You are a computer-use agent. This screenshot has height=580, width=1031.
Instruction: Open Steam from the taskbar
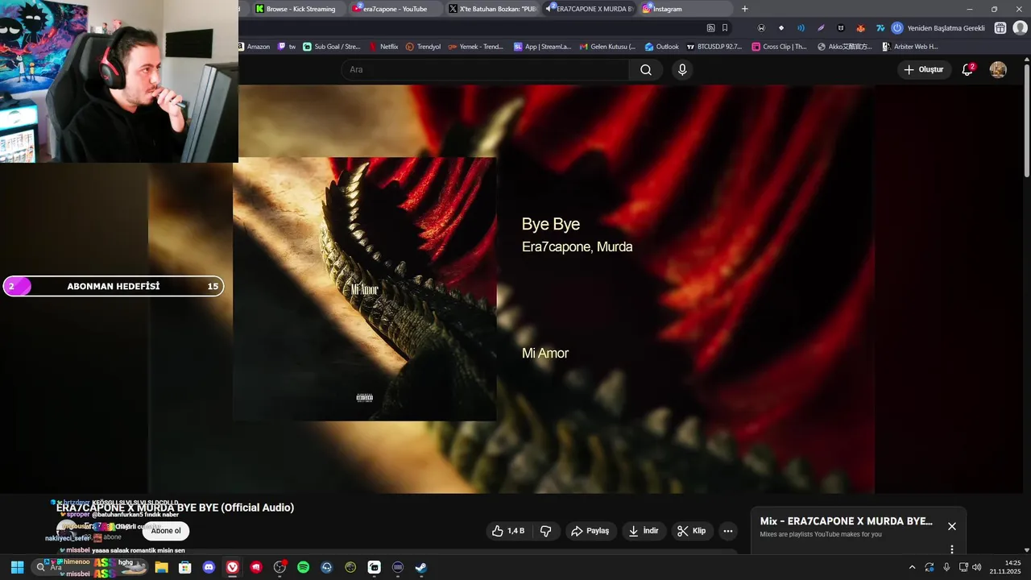(420, 567)
